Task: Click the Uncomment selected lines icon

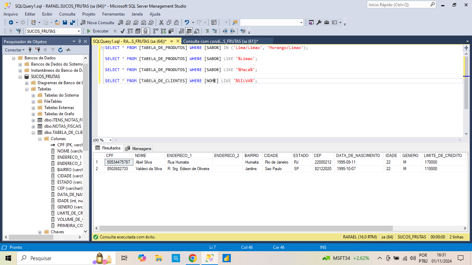Action: pyautogui.click(x=215, y=31)
